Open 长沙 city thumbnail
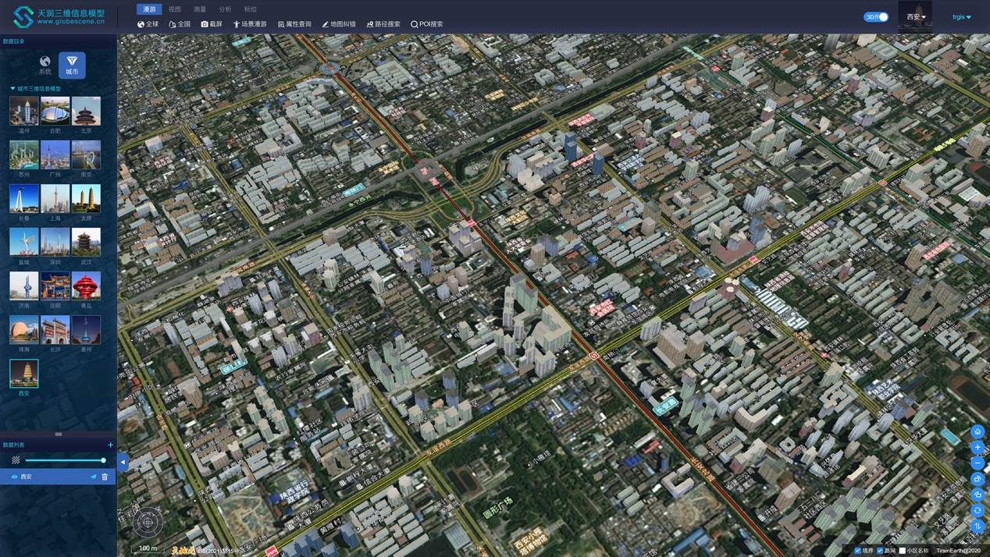This screenshot has height=557, width=990. [x=55, y=330]
